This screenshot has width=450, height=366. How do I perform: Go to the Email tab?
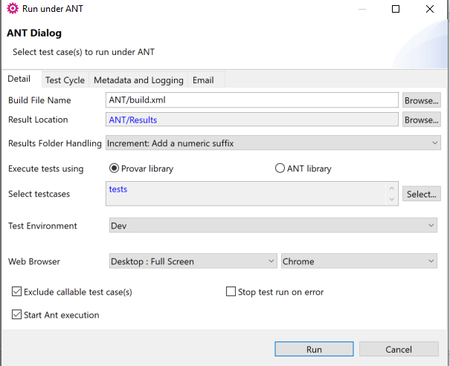tap(203, 79)
